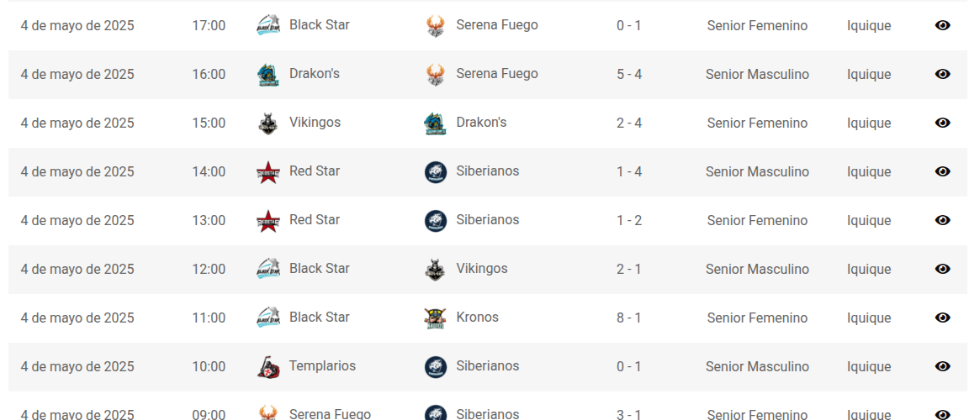
Task: Click the 8 - 1 score
Action: [x=628, y=318]
